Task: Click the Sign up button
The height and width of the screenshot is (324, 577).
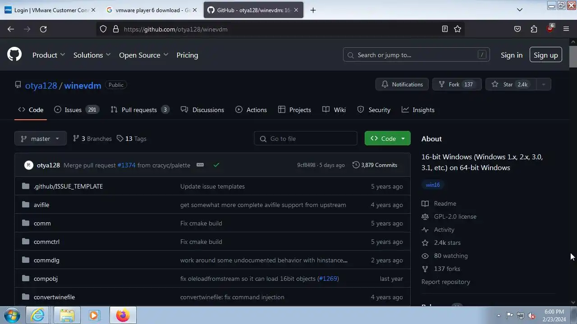Action: (546, 55)
